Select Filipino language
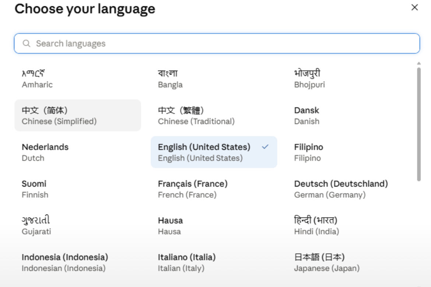431x287 pixels. click(x=350, y=152)
